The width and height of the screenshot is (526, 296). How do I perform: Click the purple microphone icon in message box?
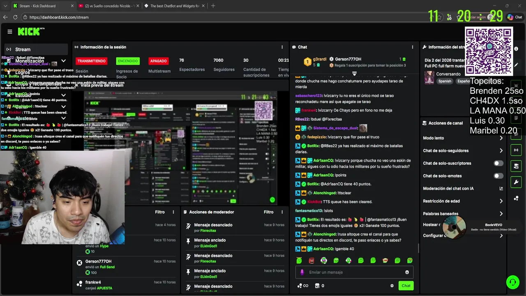[x=302, y=272]
